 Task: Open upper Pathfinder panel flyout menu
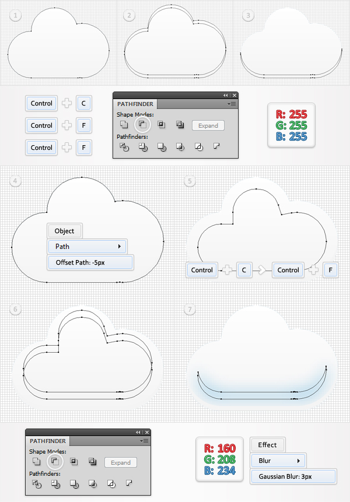pyautogui.click(x=232, y=104)
